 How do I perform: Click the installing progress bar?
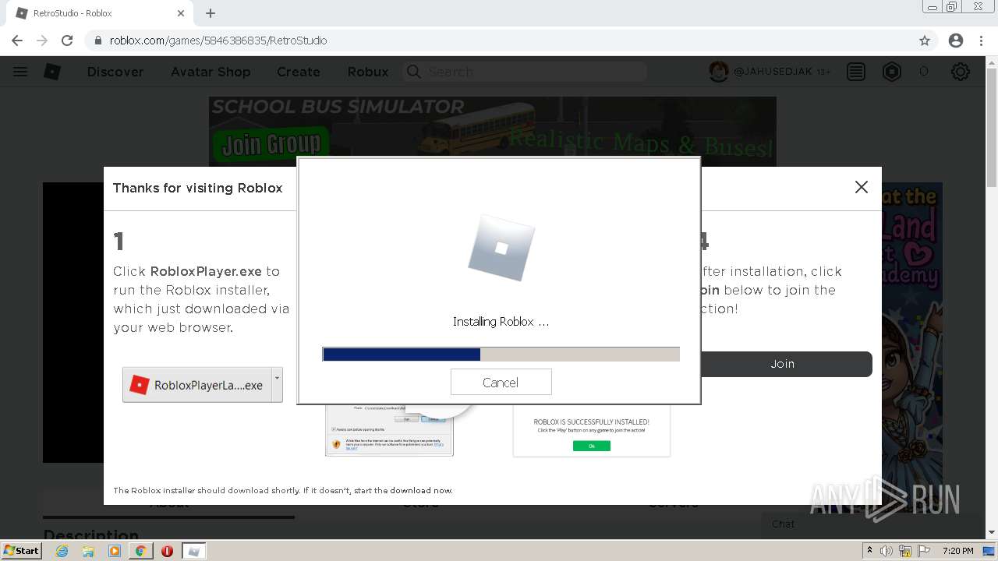tap(501, 355)
